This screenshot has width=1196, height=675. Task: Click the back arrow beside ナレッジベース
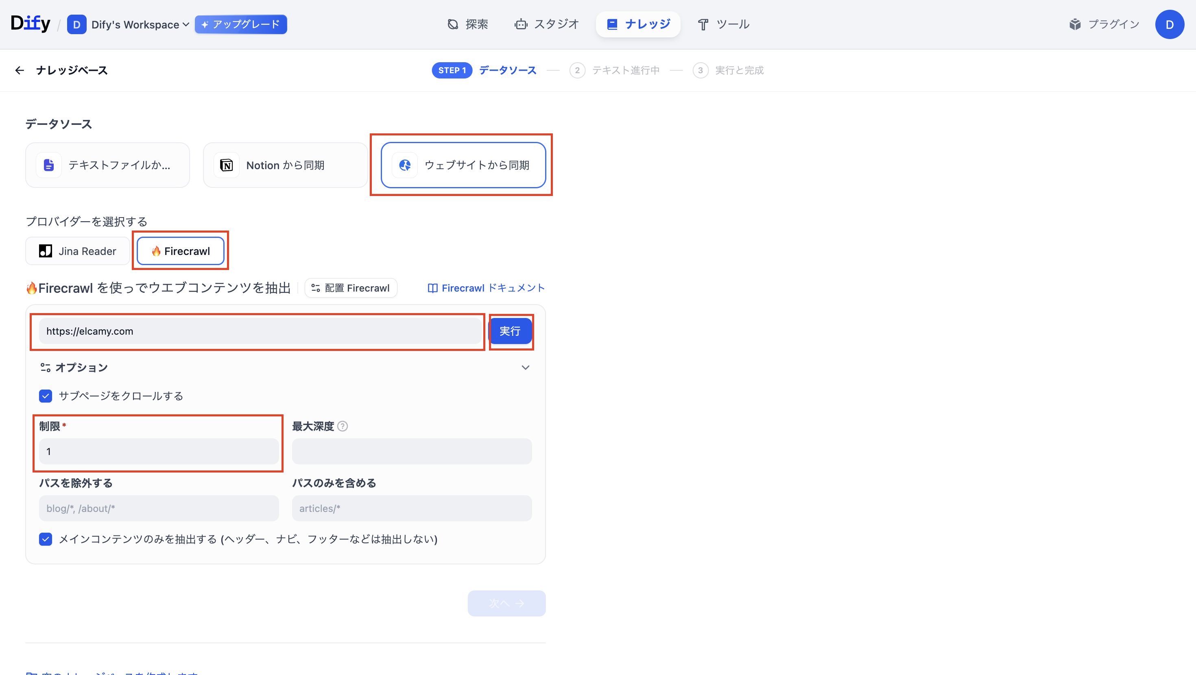tap(20, 70)
